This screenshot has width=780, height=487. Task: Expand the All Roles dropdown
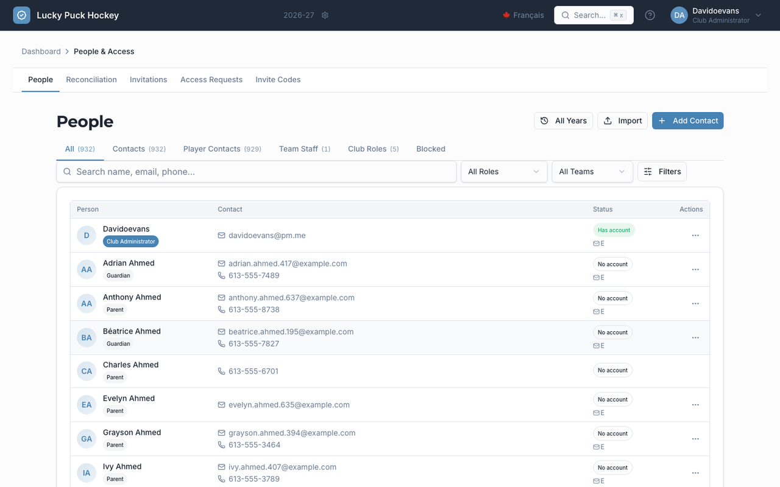(x=504, y=172)
